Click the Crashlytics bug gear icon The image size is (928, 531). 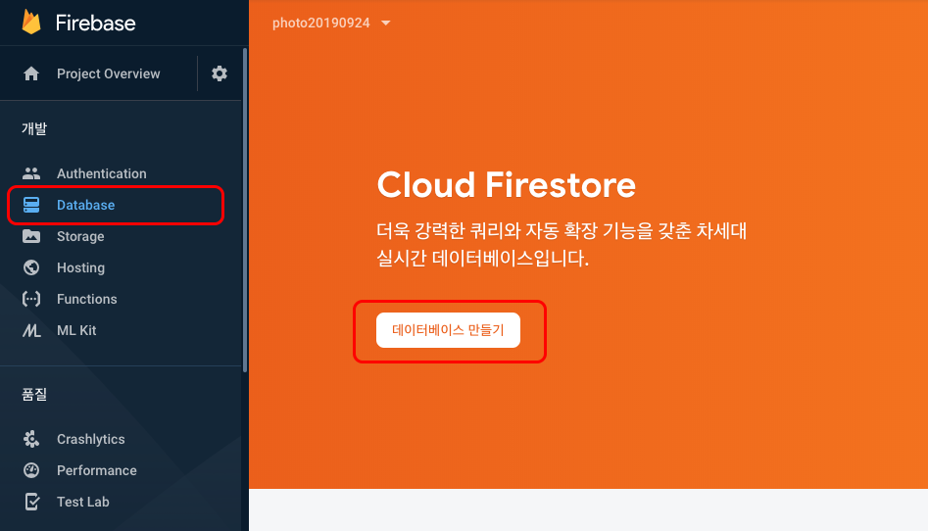point(31,439)
